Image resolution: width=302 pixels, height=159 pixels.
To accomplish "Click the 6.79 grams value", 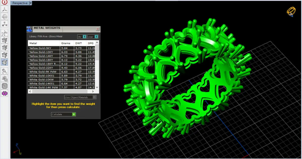I will tap(64, 56).
